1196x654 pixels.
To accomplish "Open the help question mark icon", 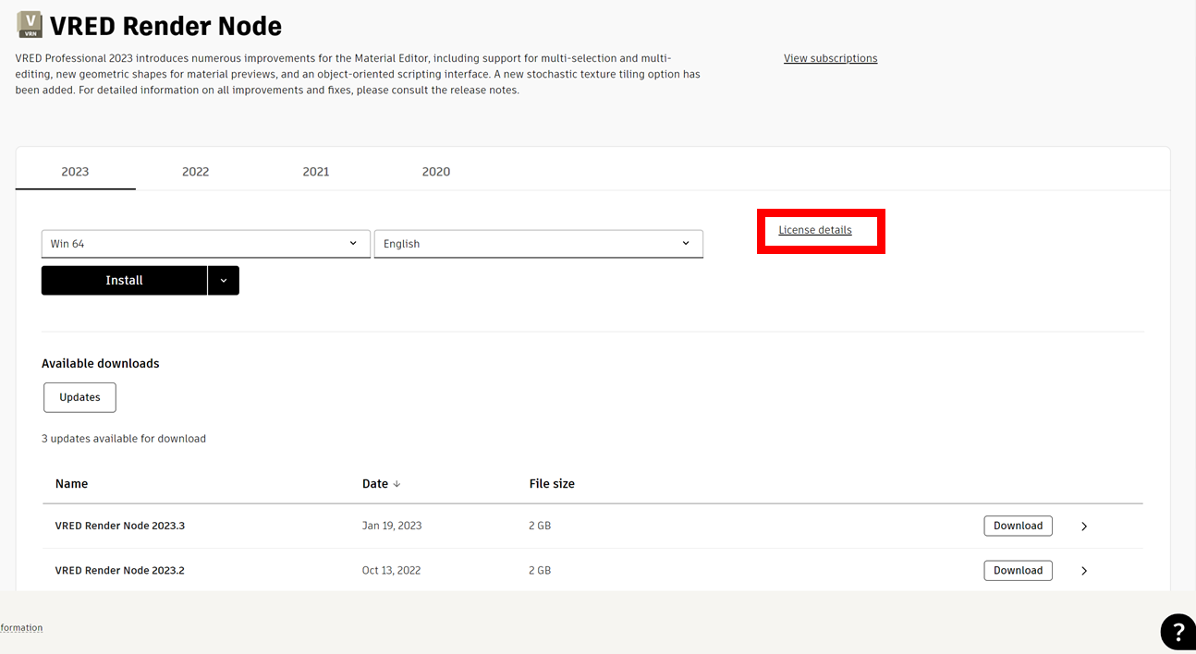I will tap(1177, 631).
